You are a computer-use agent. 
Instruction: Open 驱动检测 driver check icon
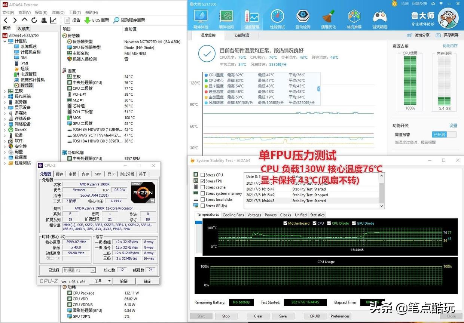coord(303,19)
